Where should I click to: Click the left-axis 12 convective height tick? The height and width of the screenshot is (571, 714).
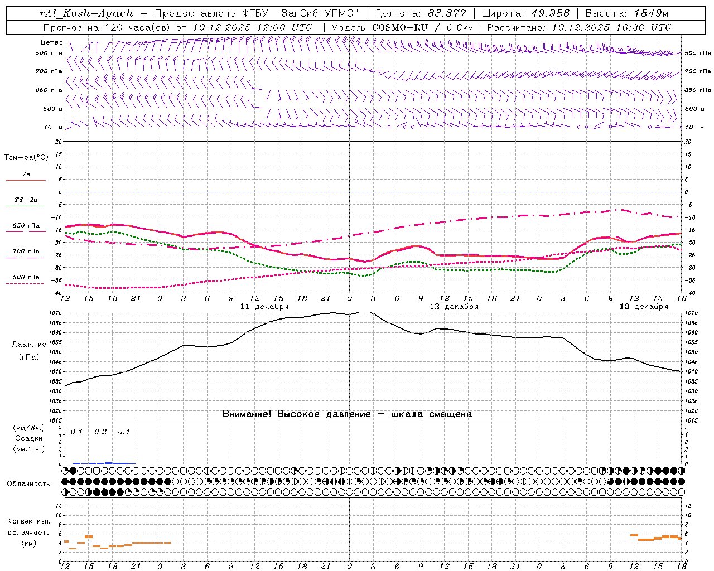[x=59, y=506]
